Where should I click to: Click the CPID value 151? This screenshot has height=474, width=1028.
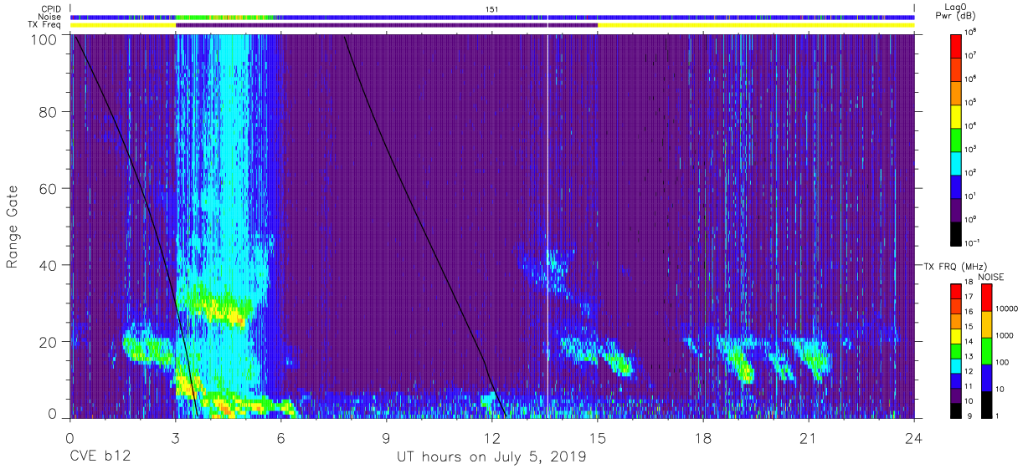pyautogui.click(x=492, y=9)
